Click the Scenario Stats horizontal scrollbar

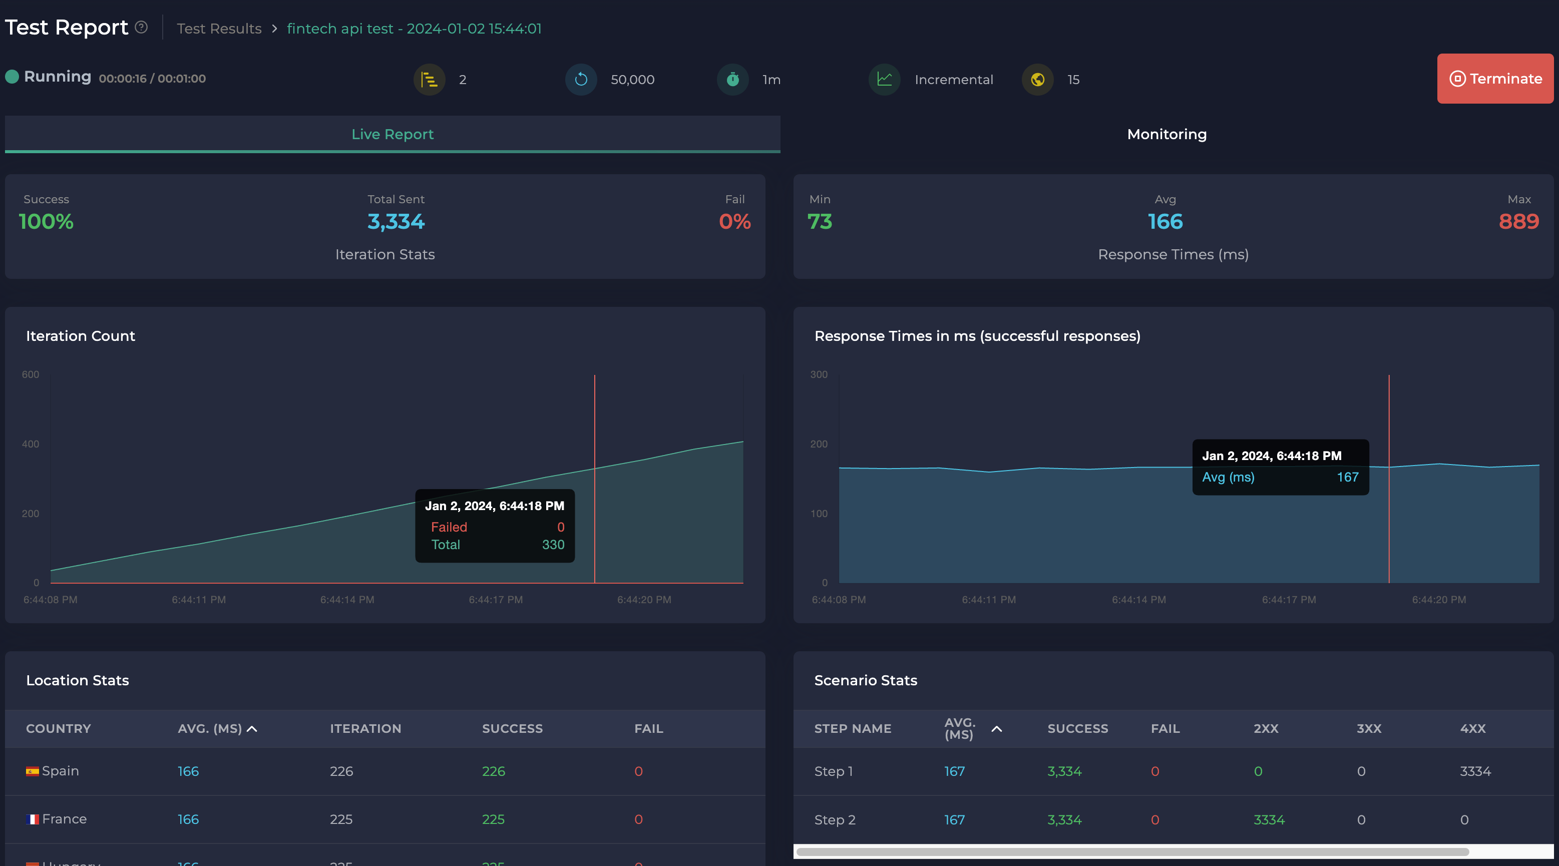1132,851
